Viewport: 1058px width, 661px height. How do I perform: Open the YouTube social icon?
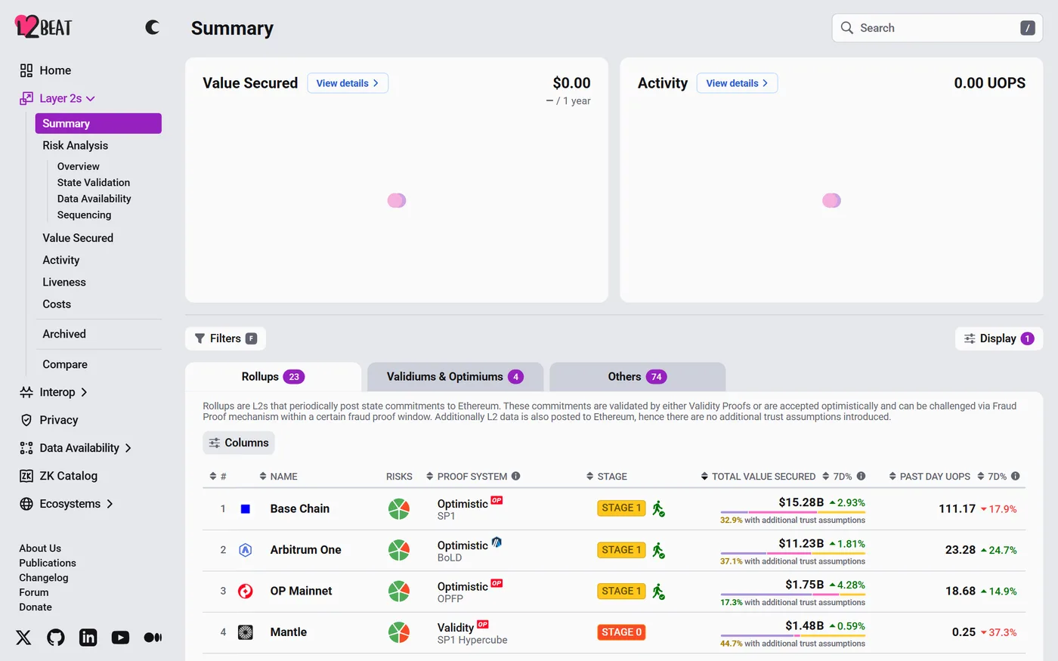click(120, 638)
